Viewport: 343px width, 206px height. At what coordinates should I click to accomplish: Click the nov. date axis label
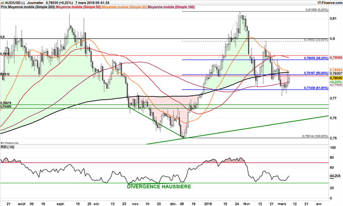136,204
